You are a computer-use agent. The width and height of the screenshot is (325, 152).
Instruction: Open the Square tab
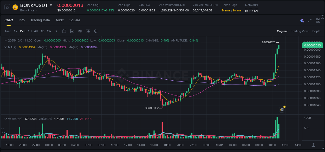pos(75,20)
